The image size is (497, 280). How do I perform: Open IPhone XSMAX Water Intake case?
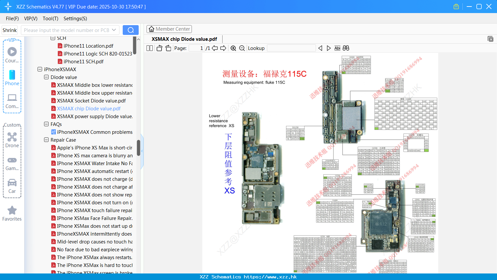click(x=92, y=163)
